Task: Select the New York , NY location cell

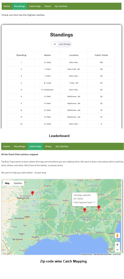Action: [74, 69]
